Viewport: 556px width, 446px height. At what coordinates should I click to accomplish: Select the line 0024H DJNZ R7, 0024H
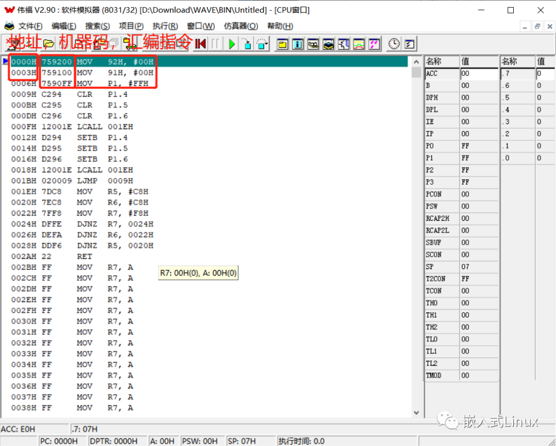209,224
